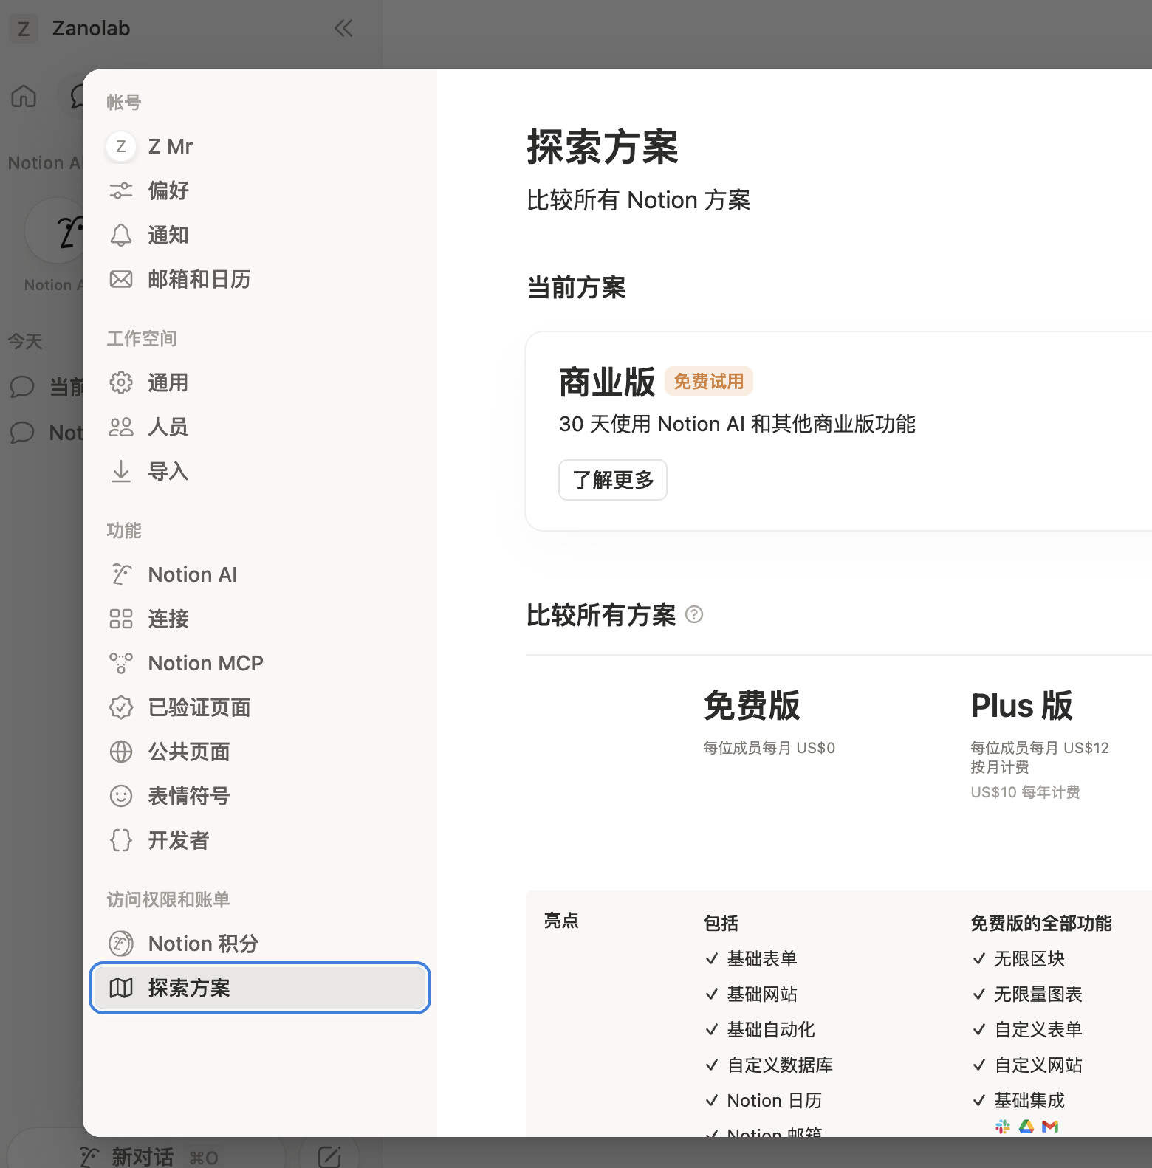Click the 商业版 current plan title
This screenshot has width=1152, height=1168.
point(607,382)
